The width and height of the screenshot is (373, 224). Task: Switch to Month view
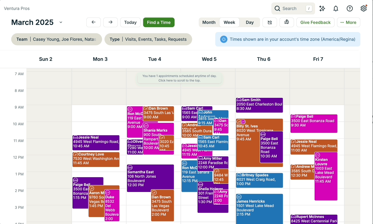209,22
